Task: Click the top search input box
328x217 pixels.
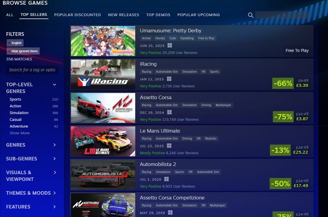Action: tap(282, 15)
